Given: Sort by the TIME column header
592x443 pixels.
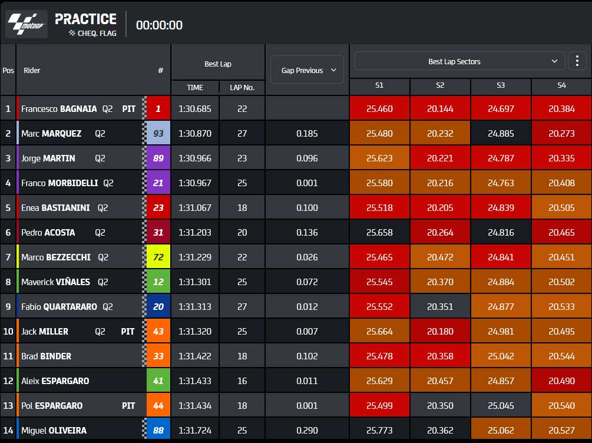Looking at the screenshot, I should 195,88.
